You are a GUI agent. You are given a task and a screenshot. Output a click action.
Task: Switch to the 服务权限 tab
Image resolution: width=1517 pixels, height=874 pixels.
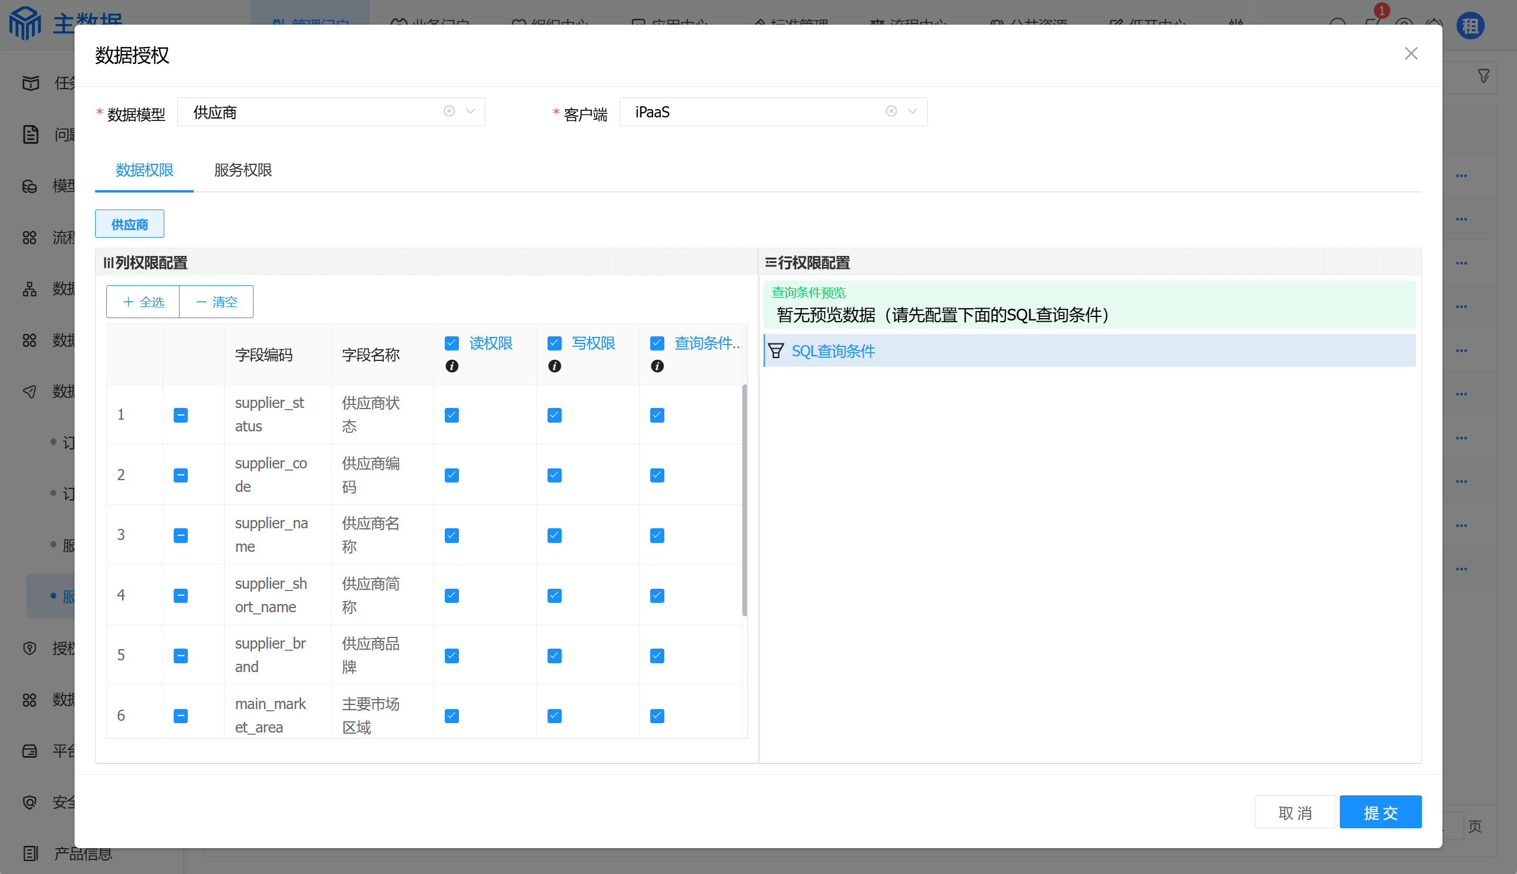click(243, 170)
